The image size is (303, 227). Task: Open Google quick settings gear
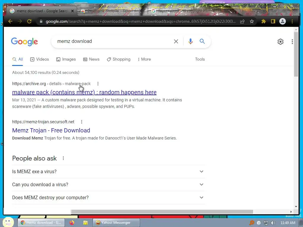click(281, 41)
